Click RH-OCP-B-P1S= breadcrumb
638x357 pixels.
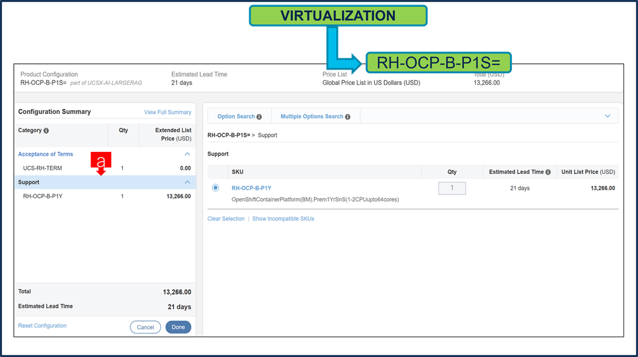[228, 135]
